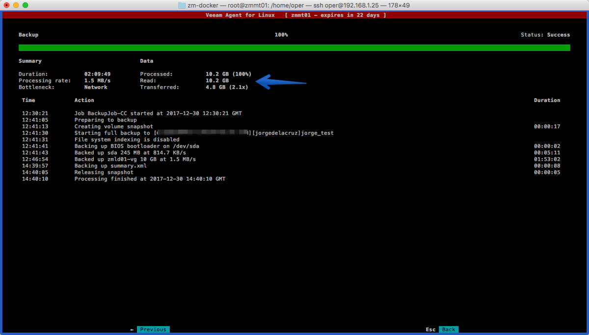Click the Duration value 02:09:49
Viewport: 589px width, 335px height.
click(x=97, y=74)
